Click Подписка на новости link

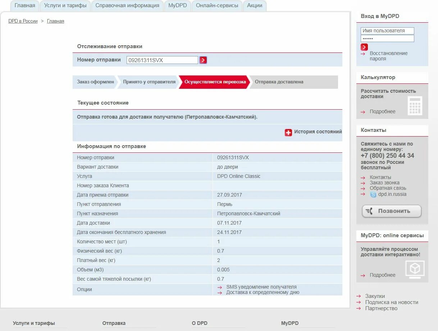point(392,303)
